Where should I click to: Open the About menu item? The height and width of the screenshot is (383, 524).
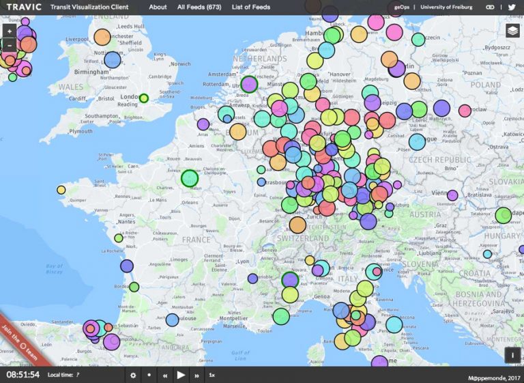[158, 7]
